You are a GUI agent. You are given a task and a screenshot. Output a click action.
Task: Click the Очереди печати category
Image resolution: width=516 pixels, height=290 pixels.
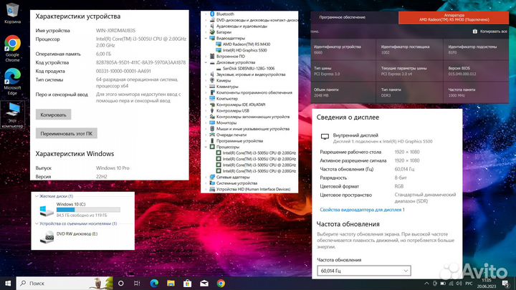tap(231, 135)
